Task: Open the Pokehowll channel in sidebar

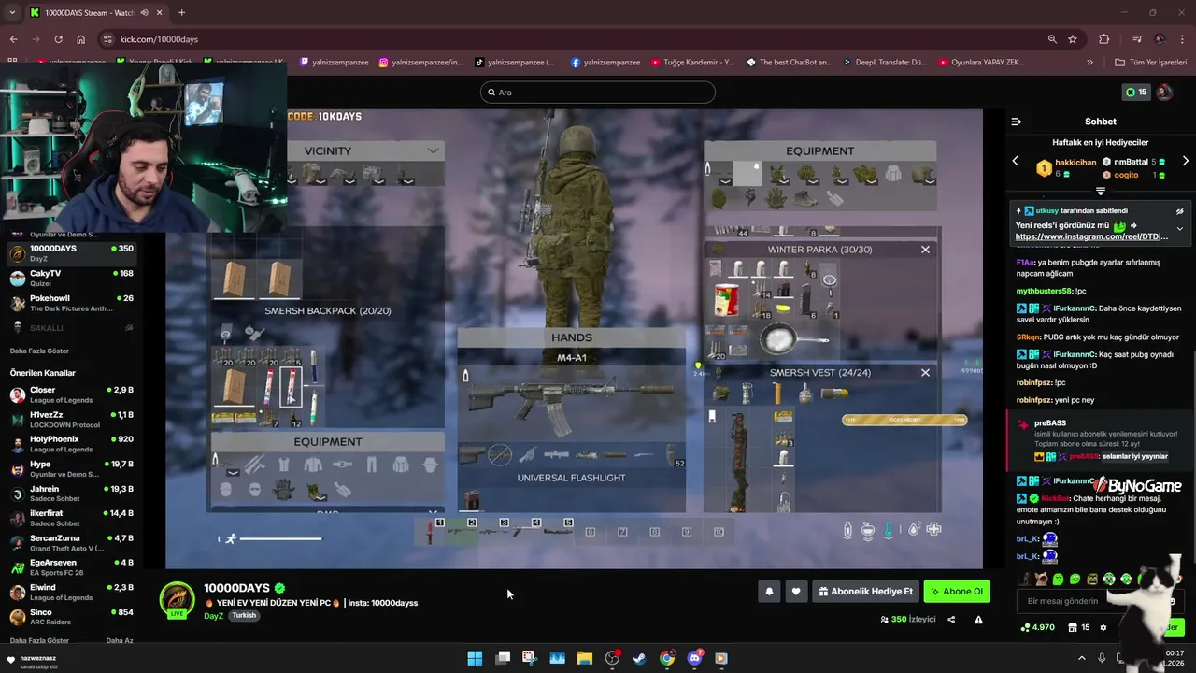Action: coord(72,303)
